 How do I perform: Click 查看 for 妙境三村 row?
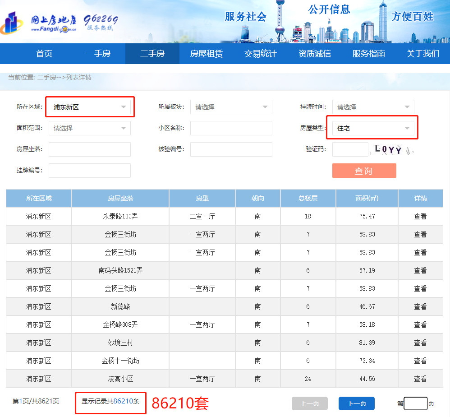click(x=420, y=343)
